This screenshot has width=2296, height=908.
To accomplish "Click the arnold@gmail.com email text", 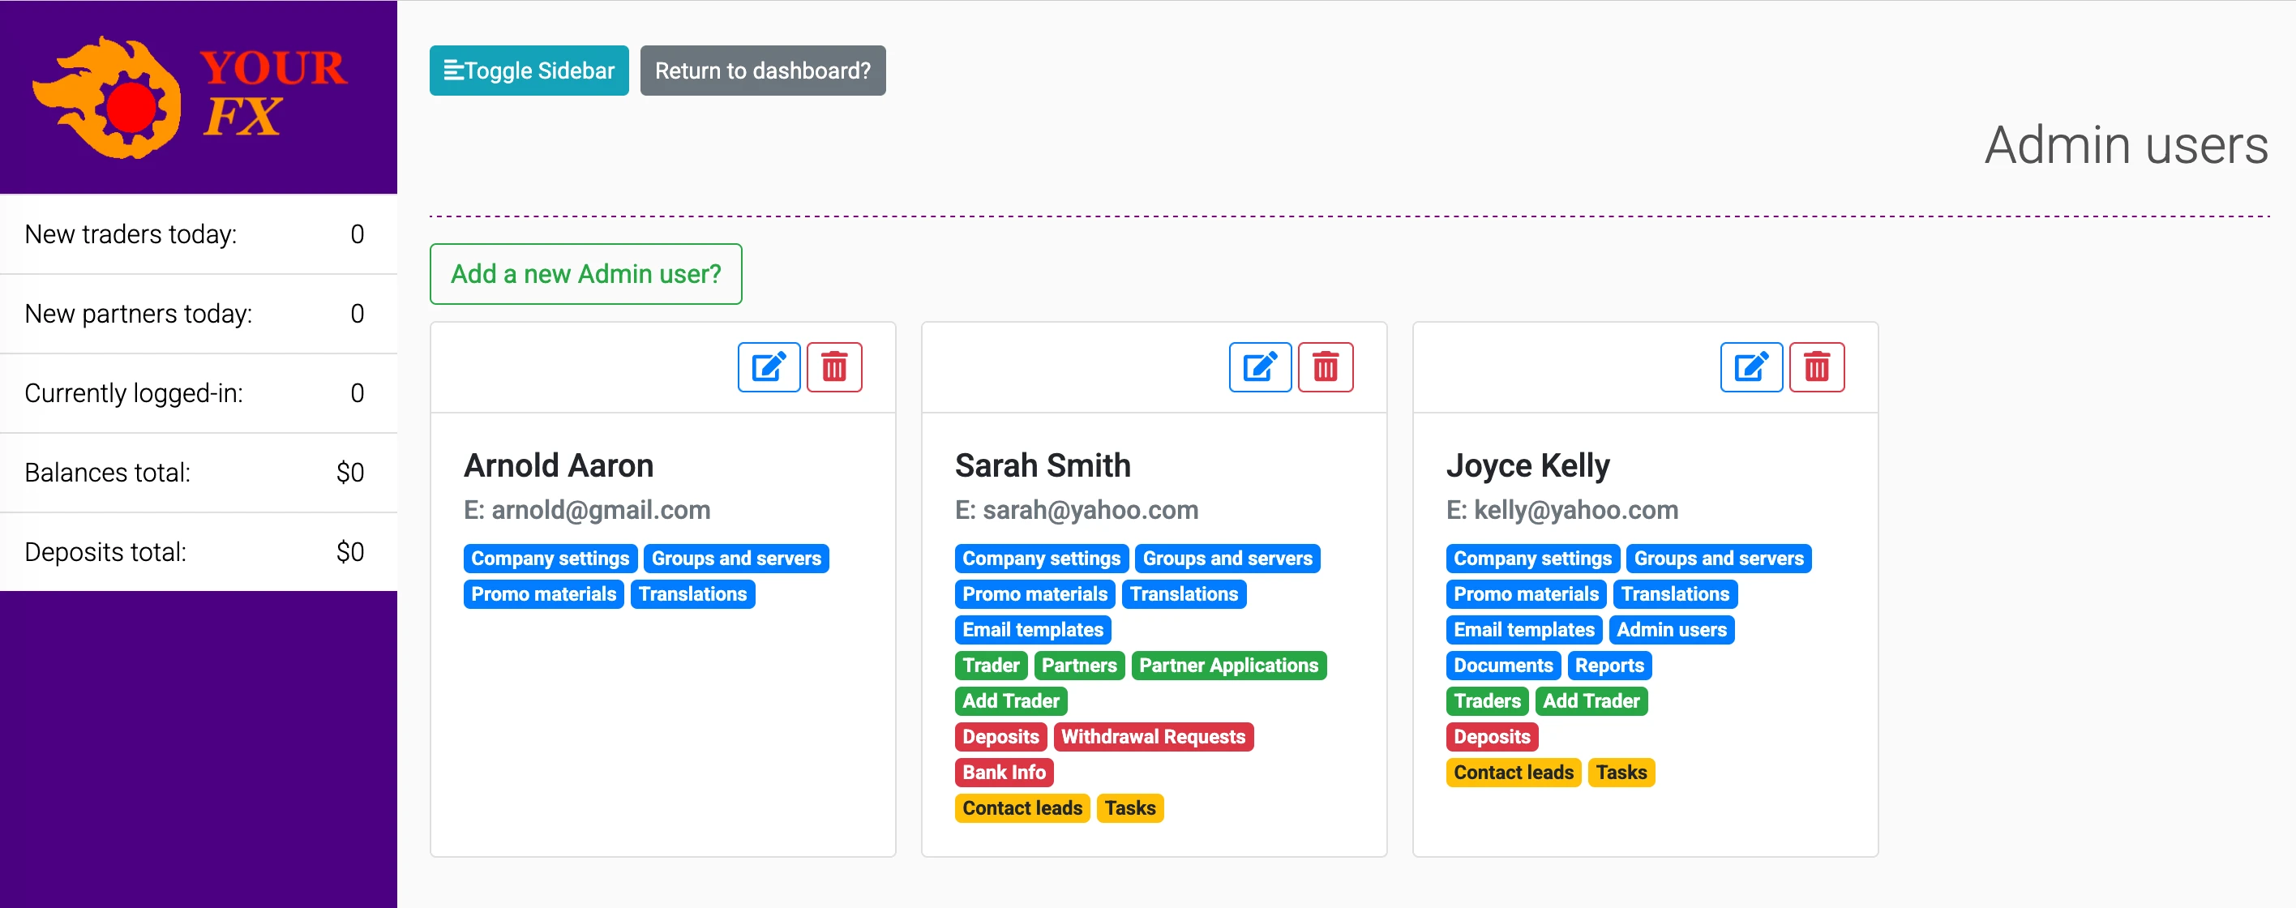I will pos(586,510).
